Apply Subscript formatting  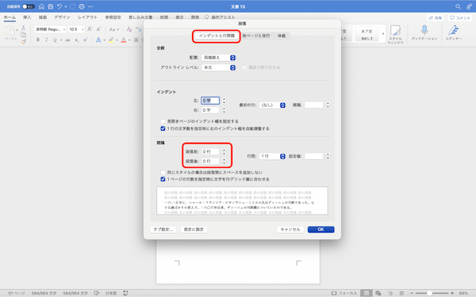pyautogui.click(x=77, y=40)
